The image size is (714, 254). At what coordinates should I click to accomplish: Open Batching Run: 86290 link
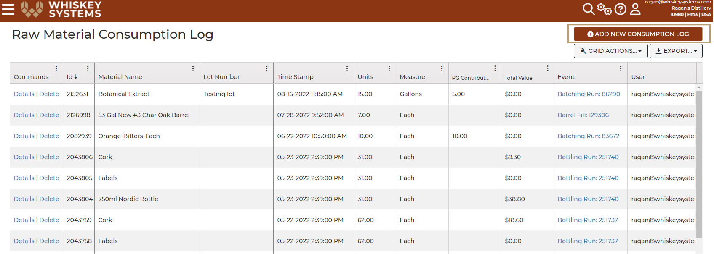pyautogui.click(x=589, y=94)
